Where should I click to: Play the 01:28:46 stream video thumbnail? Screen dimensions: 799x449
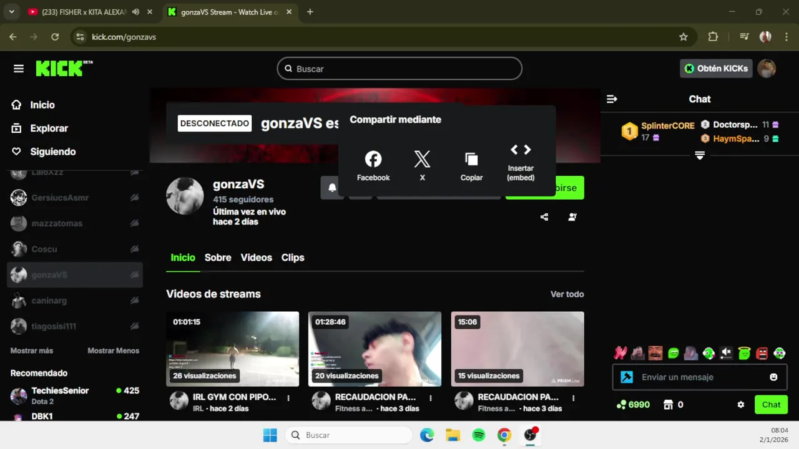pos(375,349)
